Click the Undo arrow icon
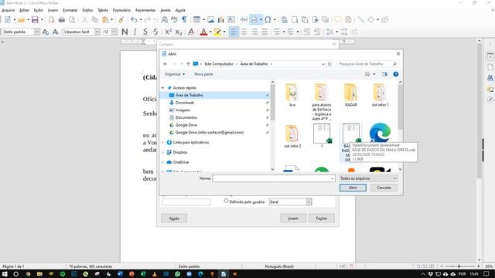495x278 pixels. pos(134,20)
